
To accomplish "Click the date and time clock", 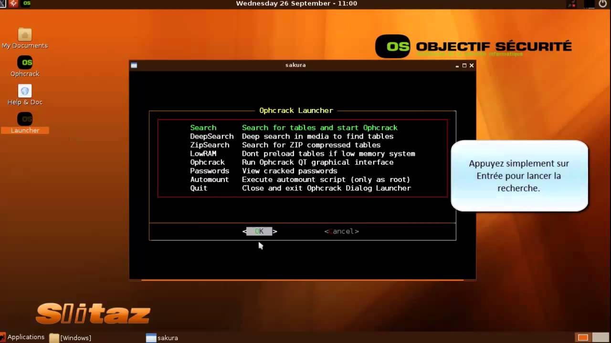I will 296,3.
